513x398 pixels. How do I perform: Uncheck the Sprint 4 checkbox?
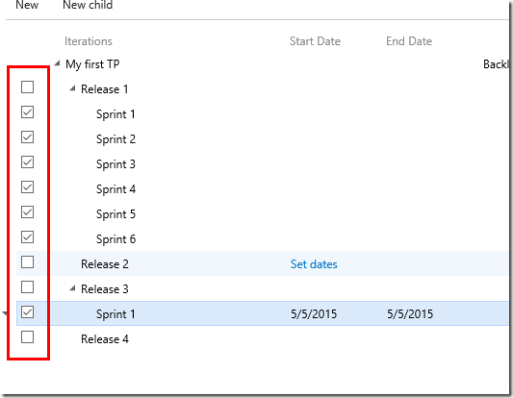(x=27, y=187)
